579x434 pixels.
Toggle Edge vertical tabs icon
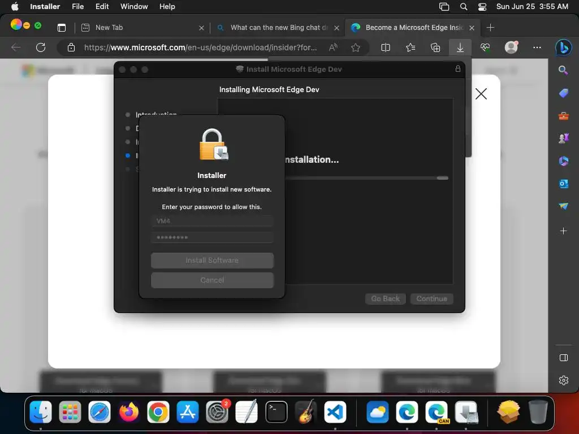pyautogui.click(x=62, y=28)
